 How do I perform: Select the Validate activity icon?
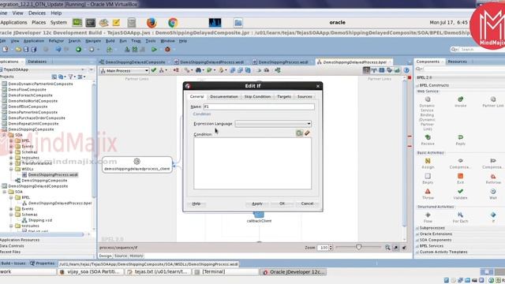pos(460,191)
